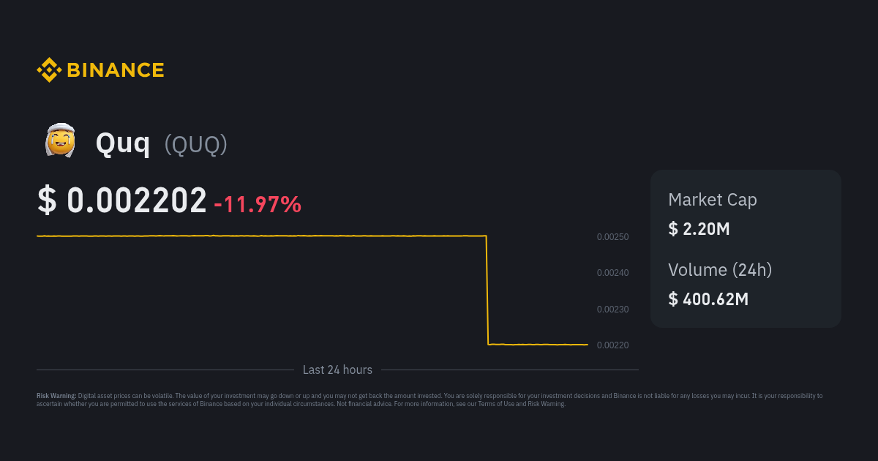Click the -11.97% price change indicator
Image resolution: width=878 pixels, height=461 pixels.
coord(258,204)
